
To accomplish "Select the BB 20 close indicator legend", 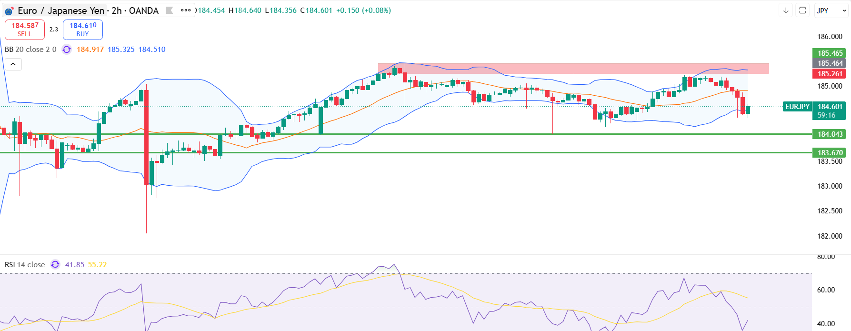I will (30, 50).
